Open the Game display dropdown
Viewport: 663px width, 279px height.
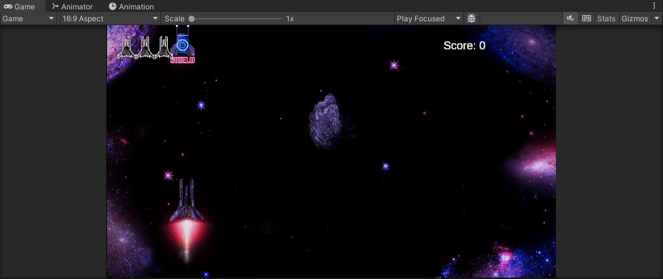[28, 19]
